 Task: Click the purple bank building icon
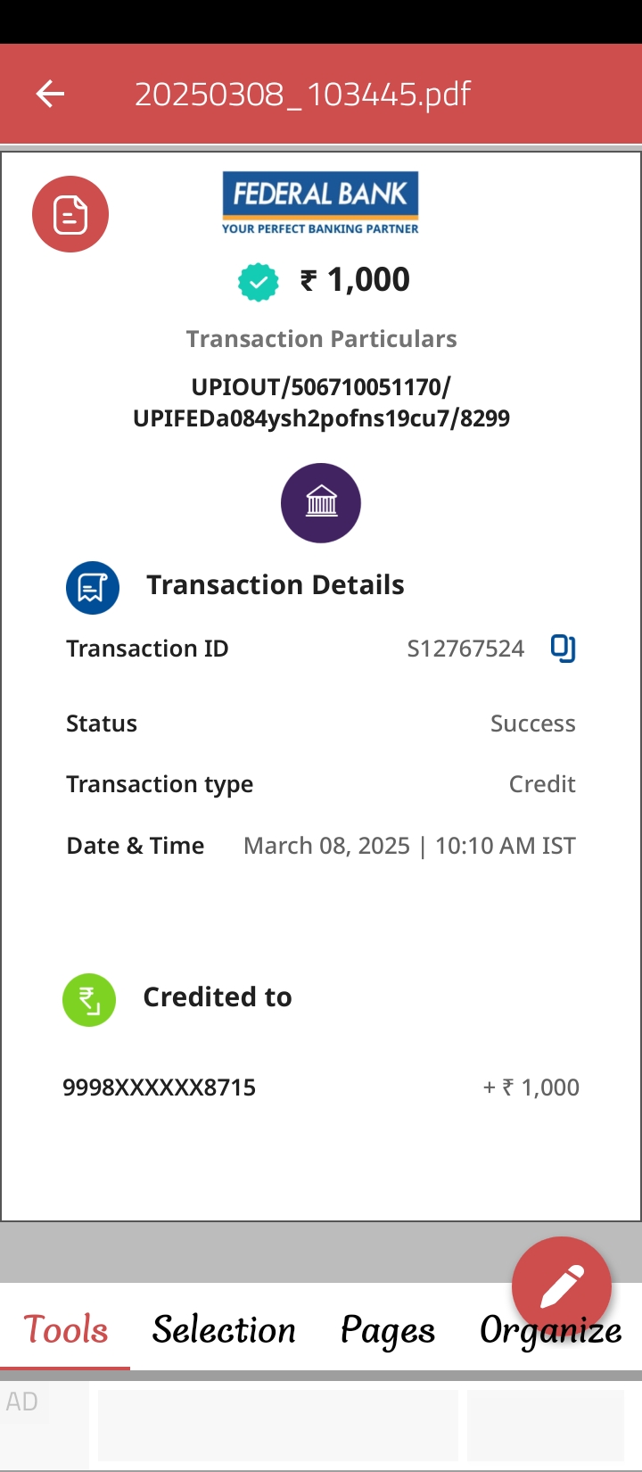pyautogui.click(x=321, y=503)
